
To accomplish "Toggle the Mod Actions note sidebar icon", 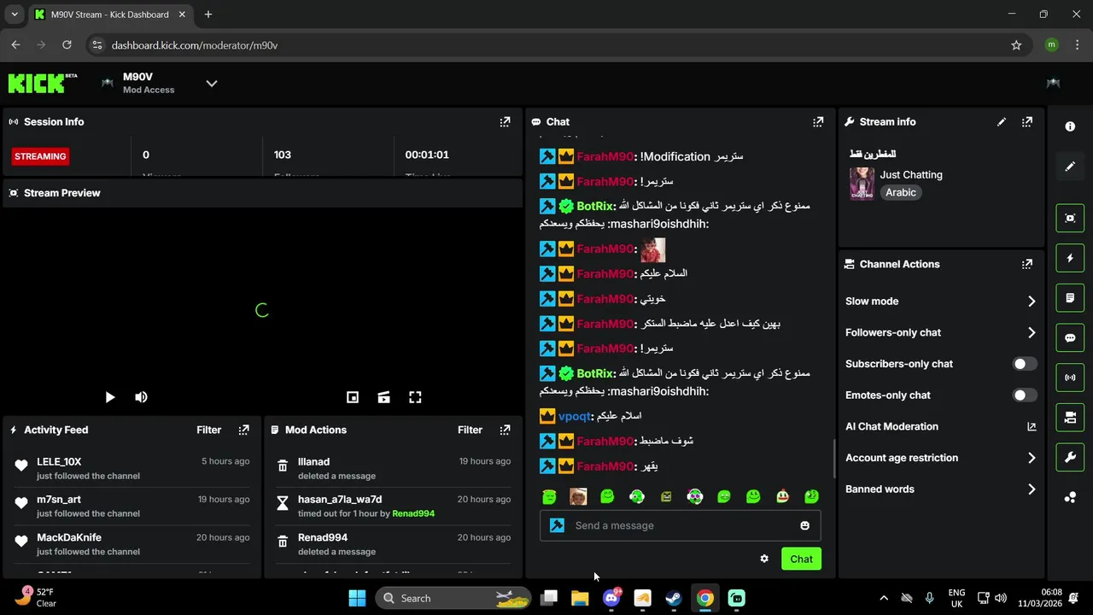I will (1070, 298).
